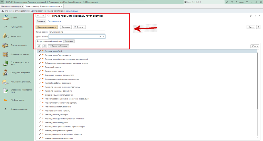Open the history clock icon
Screen dimensions: 263x141
(x=232, y=2)
